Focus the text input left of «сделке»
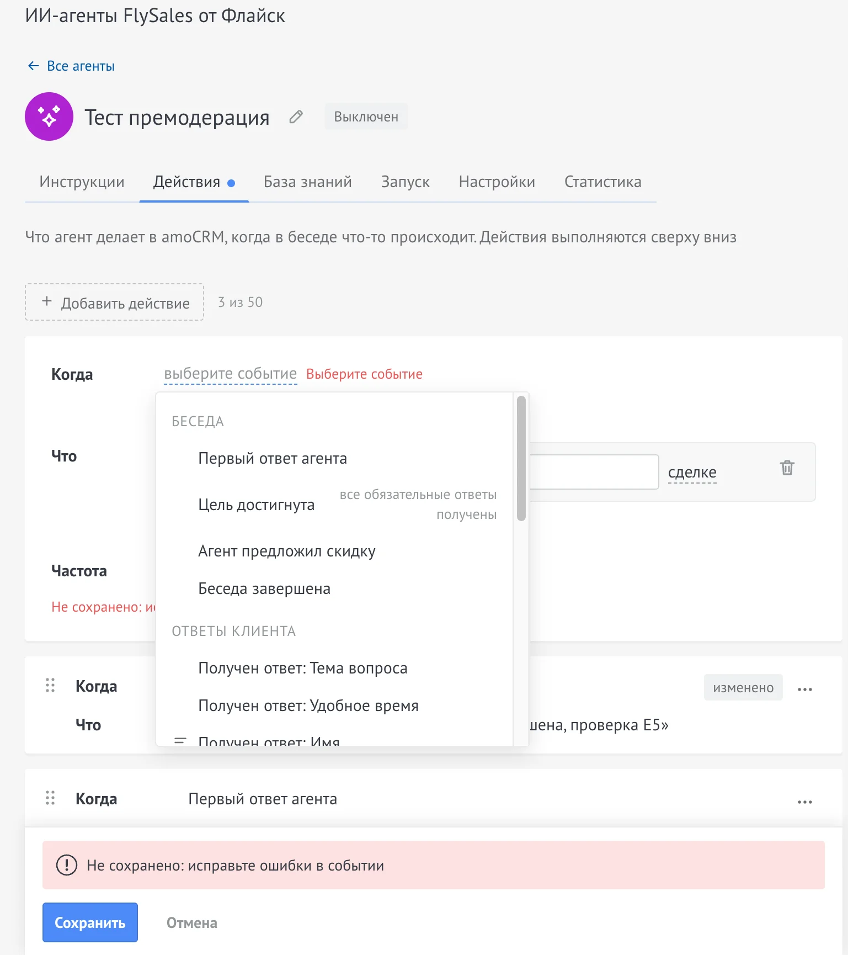 [594, 472]
